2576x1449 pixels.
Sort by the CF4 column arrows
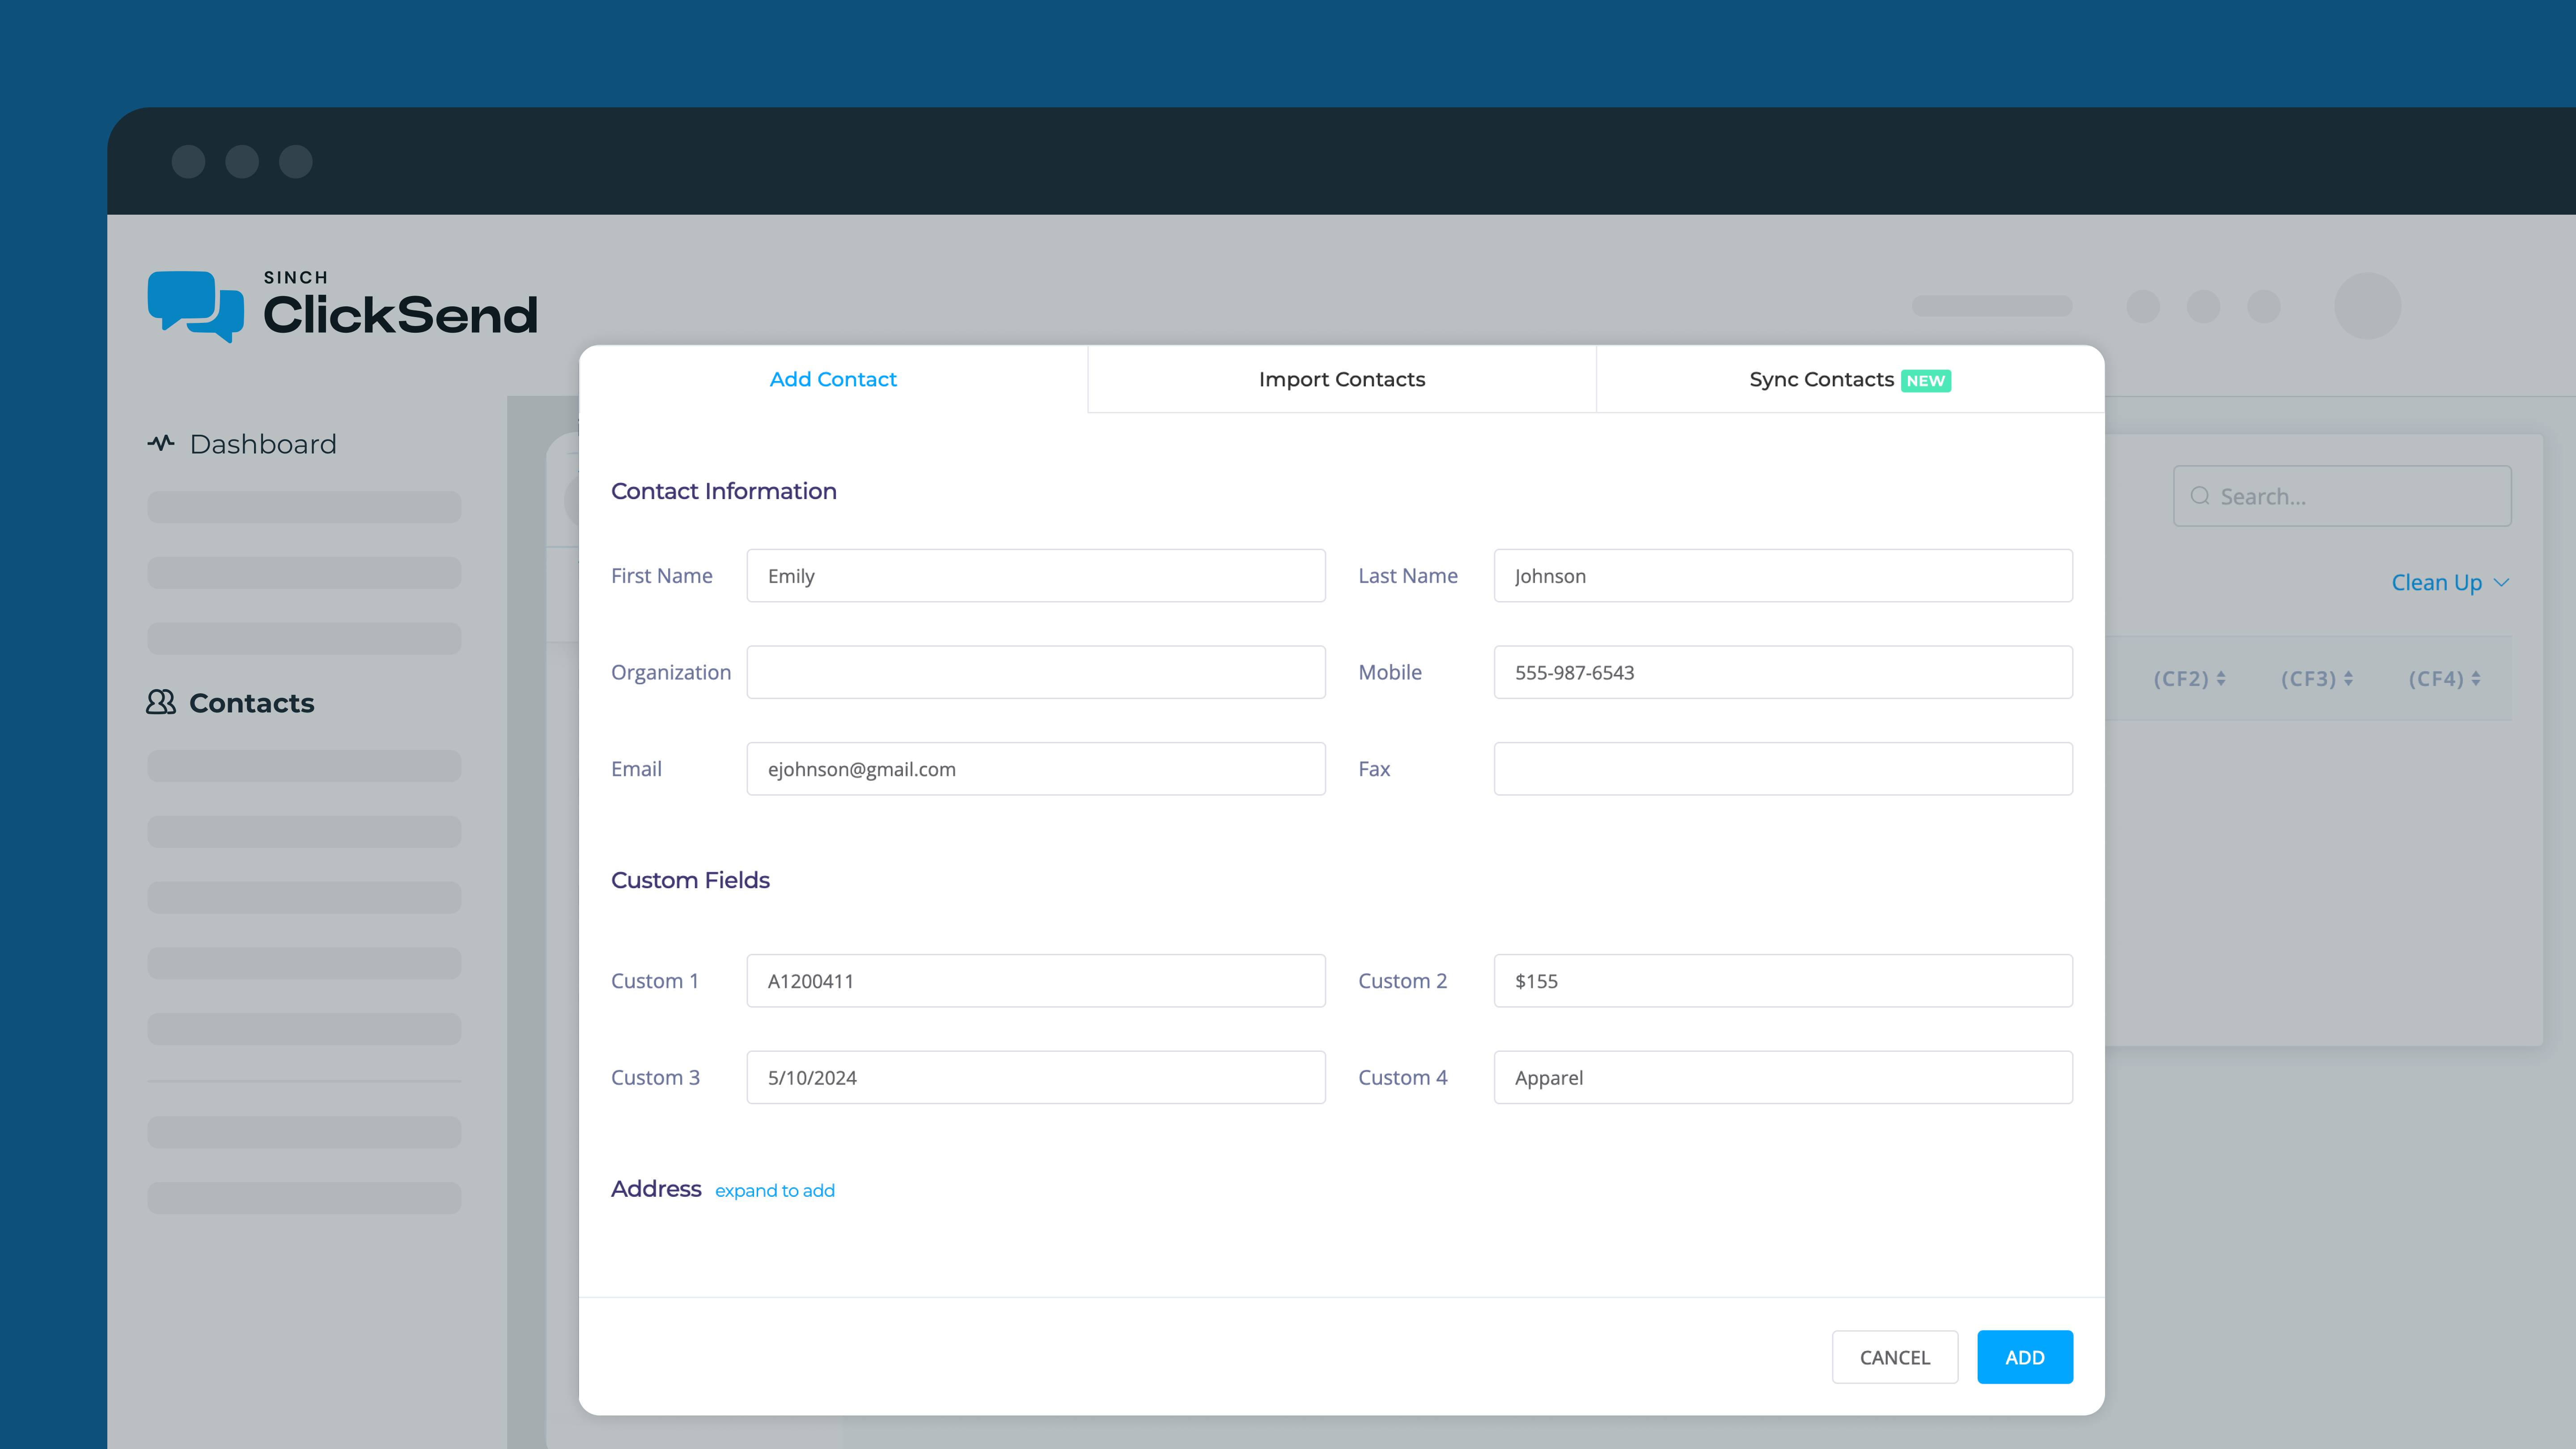click(2476, 679)
